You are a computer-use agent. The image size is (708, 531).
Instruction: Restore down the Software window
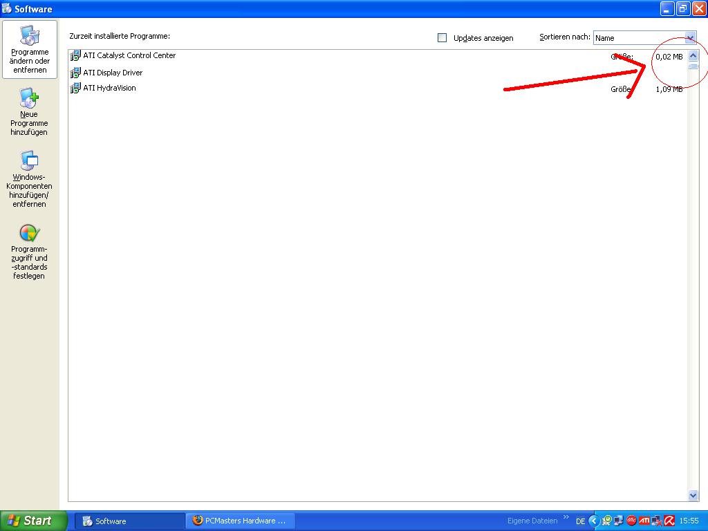pos(683,8)
